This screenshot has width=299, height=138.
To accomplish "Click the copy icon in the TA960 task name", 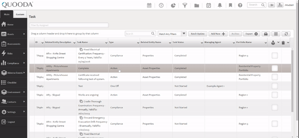I will [81, 118].
